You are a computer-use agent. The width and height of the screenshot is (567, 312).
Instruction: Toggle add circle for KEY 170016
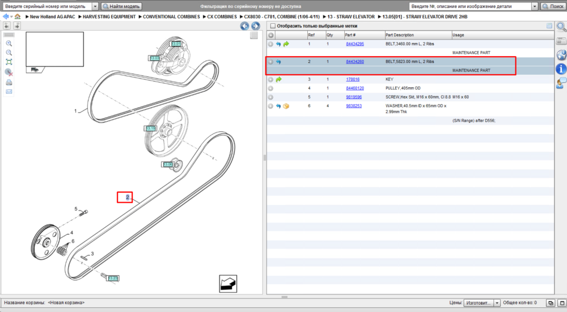pyautogui.click(x=270, y=79)
